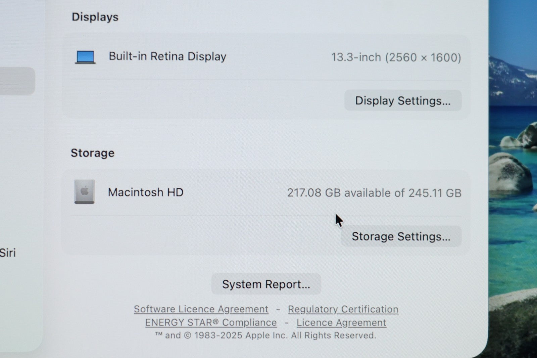
Task: Click the highlighted selected sidebar item
Action: (x=17, y=81)
